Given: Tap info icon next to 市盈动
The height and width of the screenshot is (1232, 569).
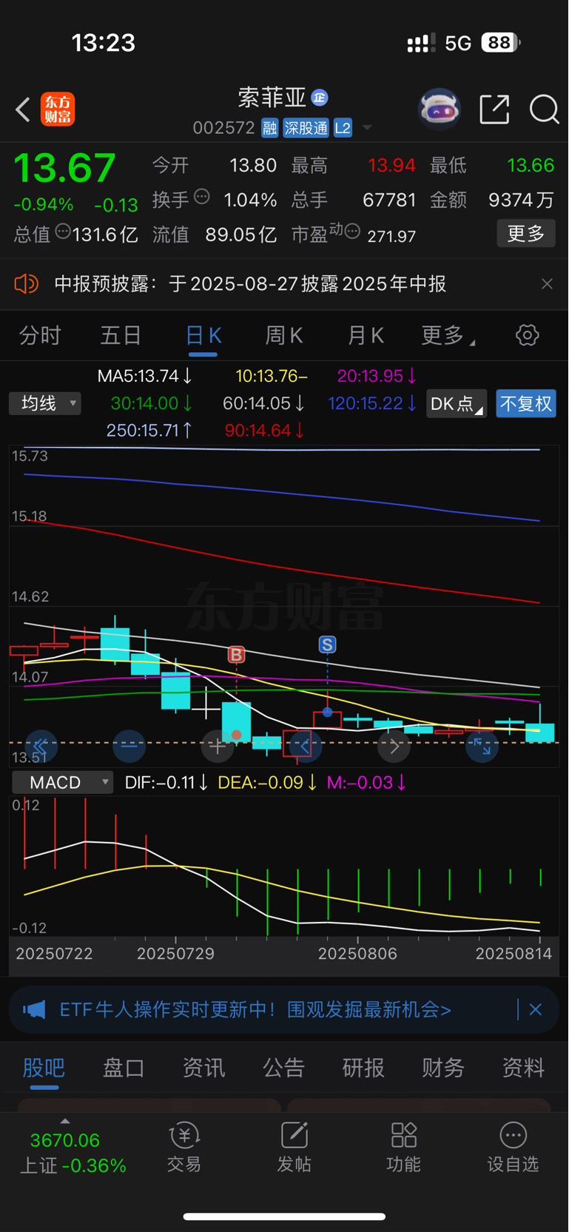Looking at the screenshot, I should (353, 232).
